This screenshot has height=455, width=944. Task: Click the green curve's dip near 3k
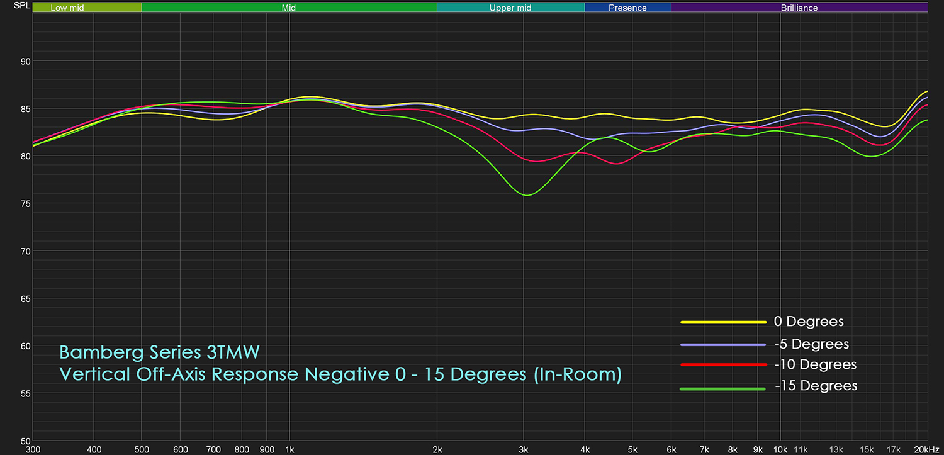tap(527, 195)
